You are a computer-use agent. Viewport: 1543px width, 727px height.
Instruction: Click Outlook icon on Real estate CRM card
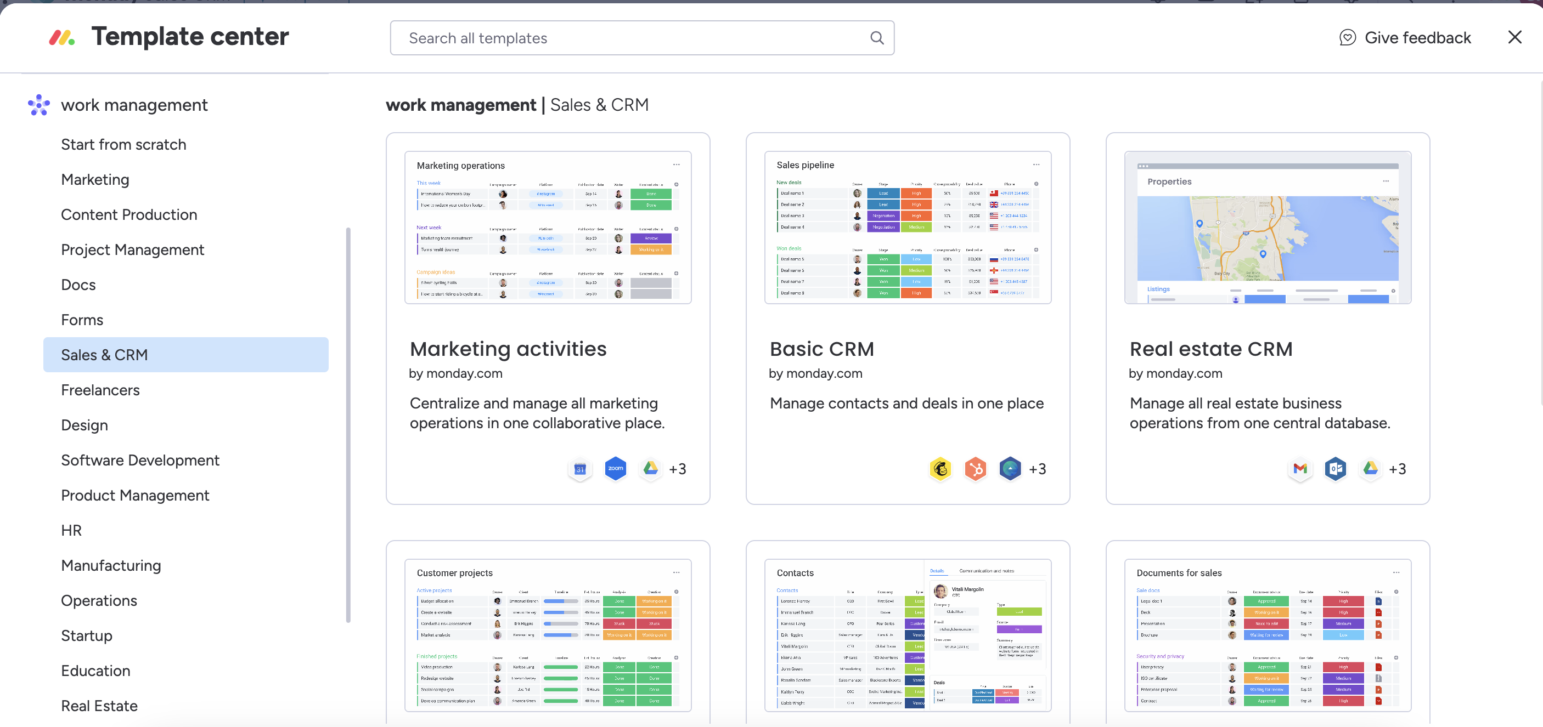tap(1335, 469)
